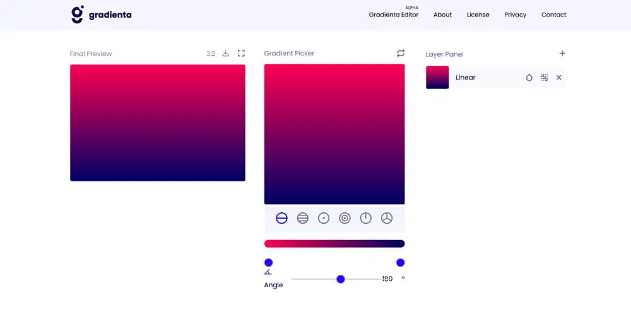Select the right color stop handle
Screen dimensions: 631x315
401,263
